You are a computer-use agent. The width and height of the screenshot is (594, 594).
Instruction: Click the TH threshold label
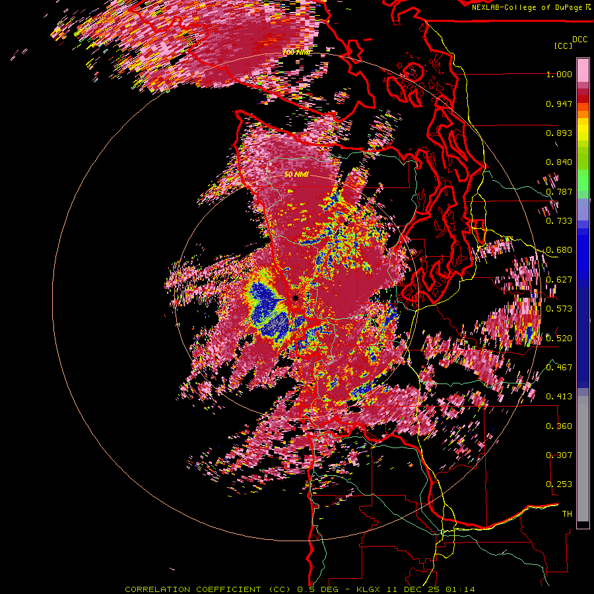click(x=567, y=513)
